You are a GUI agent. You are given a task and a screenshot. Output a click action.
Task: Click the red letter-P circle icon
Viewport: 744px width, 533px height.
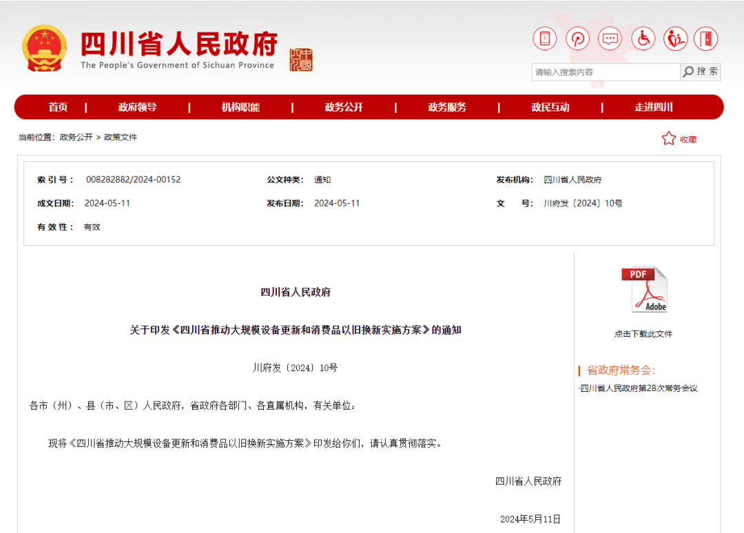(x=577, y=39)
